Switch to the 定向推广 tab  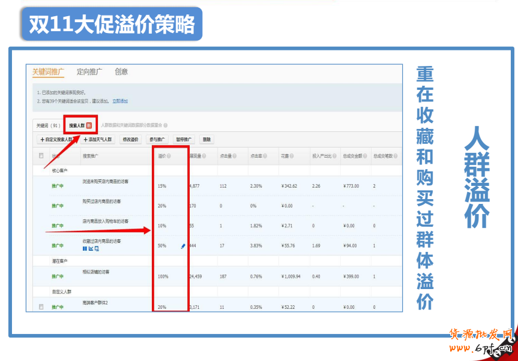[x=89, y=72]
